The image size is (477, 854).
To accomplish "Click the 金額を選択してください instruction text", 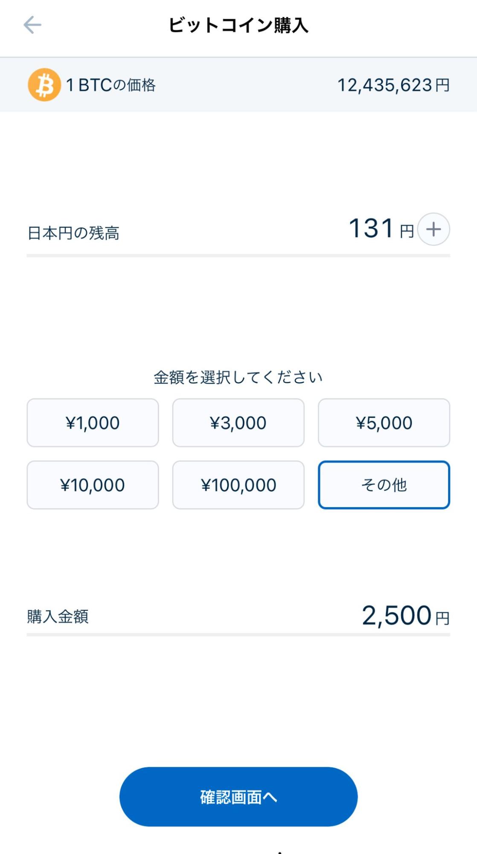I will pos(238,377).
